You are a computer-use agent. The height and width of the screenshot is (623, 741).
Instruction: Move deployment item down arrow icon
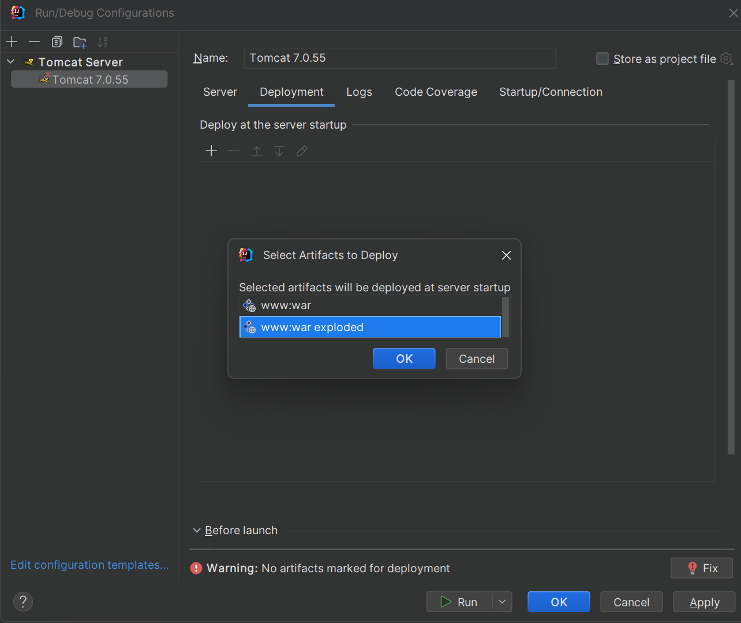click(x=279, y=151)
